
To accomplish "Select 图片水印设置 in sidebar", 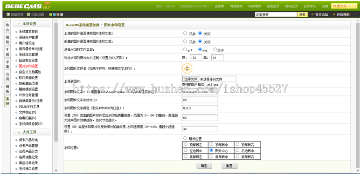I will pyautogui.click(x=28, y=66).
